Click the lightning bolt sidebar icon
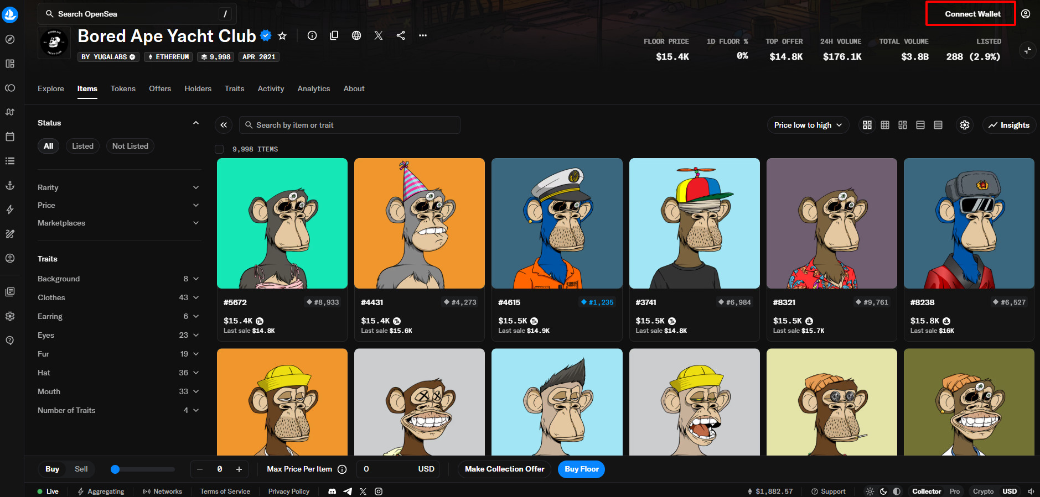The width and height of the screenshot is (1040, 497). [10, 210]
